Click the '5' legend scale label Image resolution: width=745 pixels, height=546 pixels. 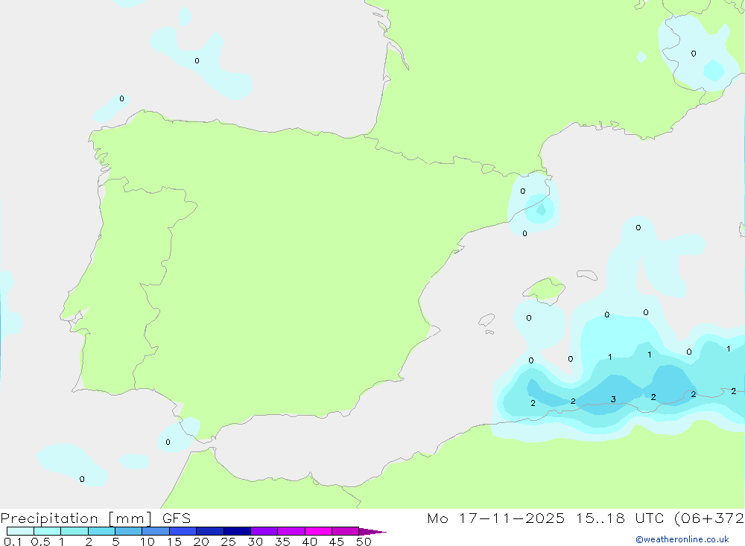(x=115, y=542)
